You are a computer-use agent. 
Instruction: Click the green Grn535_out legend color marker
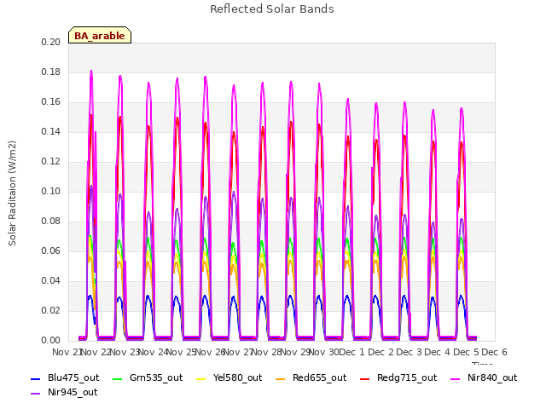coord(118,378)
